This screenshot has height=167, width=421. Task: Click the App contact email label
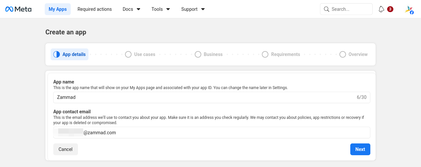[x=72, y=112]
